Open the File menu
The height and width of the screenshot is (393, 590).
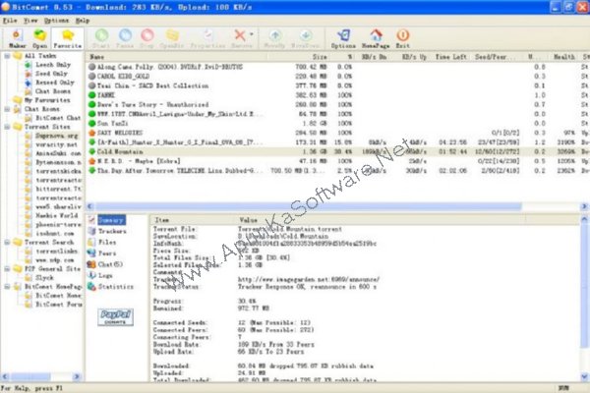[10, 21]
